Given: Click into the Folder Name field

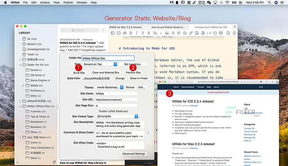Looking at the screenshot, I should pos(108,58).
